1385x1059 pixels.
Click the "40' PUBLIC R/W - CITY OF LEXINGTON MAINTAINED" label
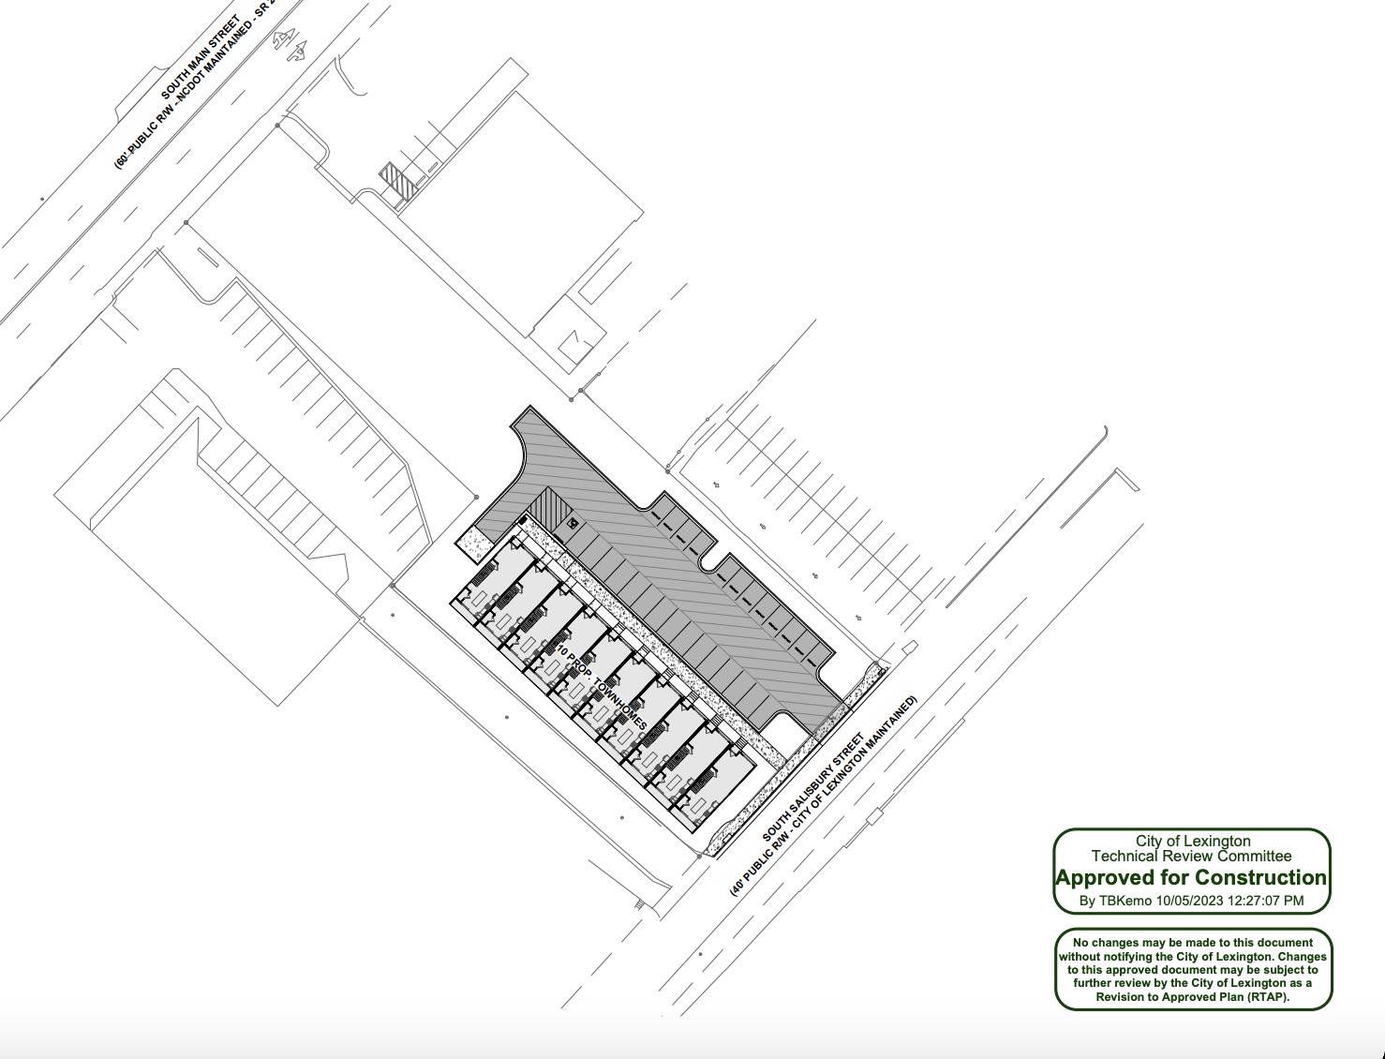click(x=825, y=796)
